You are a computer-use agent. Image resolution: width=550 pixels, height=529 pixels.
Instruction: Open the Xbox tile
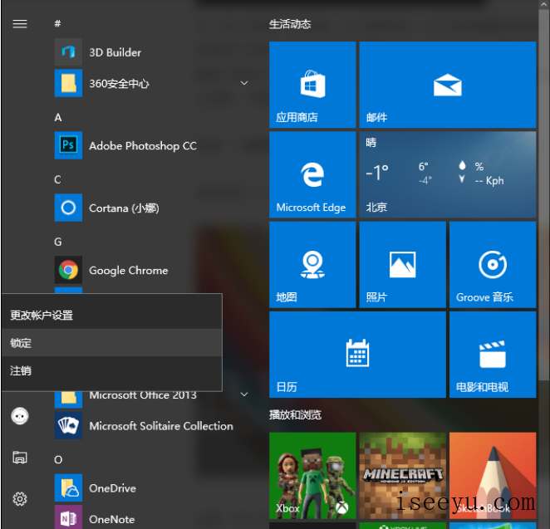312,475
